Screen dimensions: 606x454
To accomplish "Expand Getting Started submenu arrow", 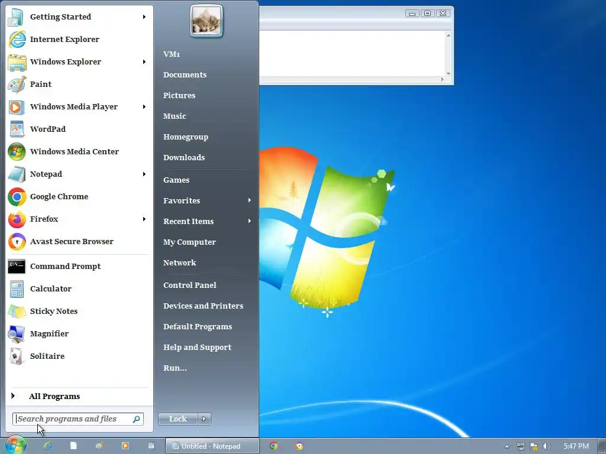I will (144, 17).
